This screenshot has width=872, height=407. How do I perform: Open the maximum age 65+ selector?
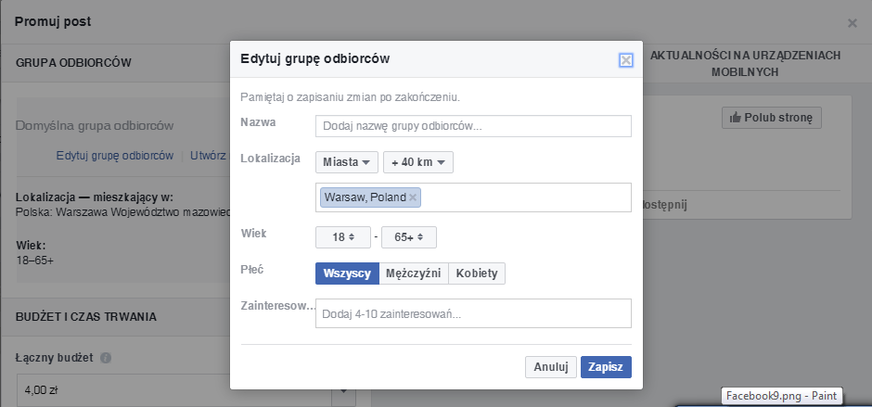pos(408,237)
